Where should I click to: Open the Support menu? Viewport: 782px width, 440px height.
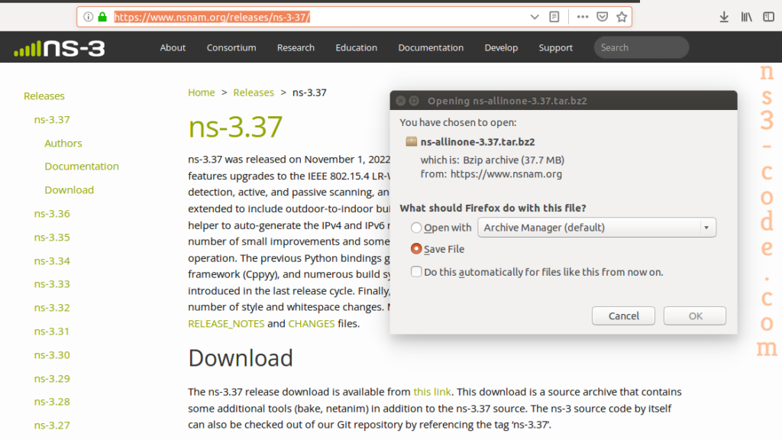coord(556,47)
